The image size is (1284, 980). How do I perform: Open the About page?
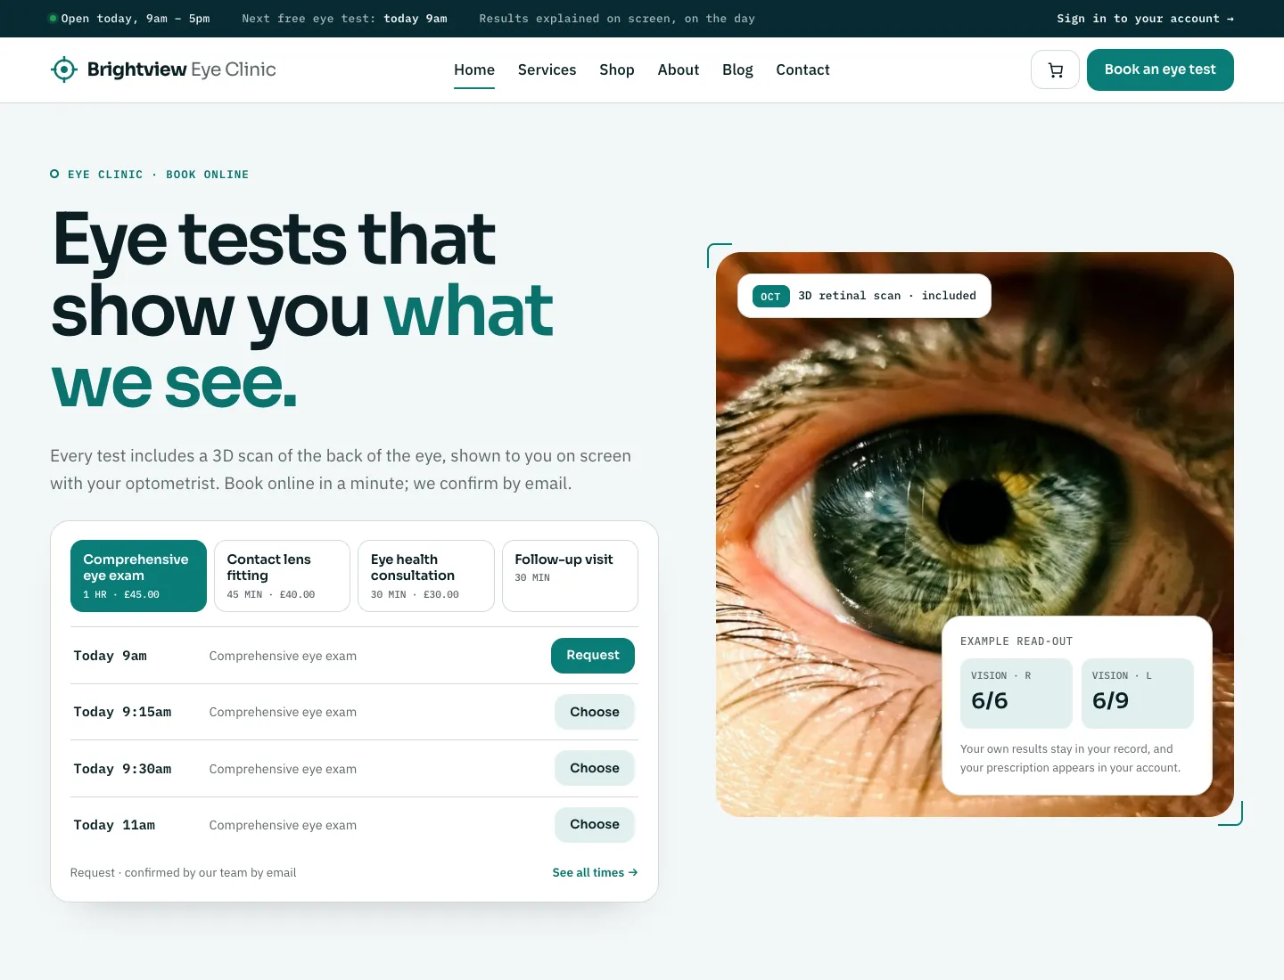pyautogui.click(x=679, y=69)
